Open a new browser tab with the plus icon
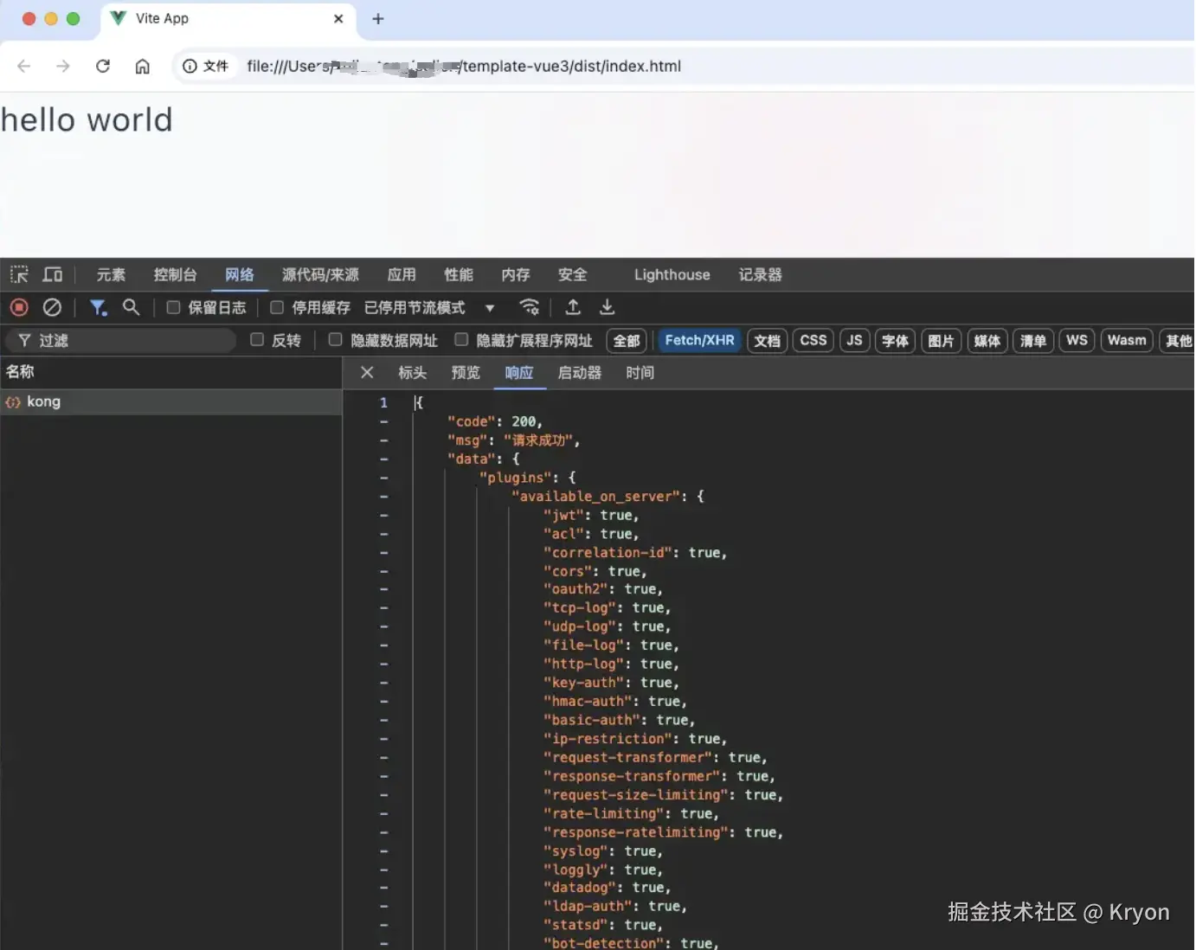This screenshot has width=1196, height=950. (378, 18)
